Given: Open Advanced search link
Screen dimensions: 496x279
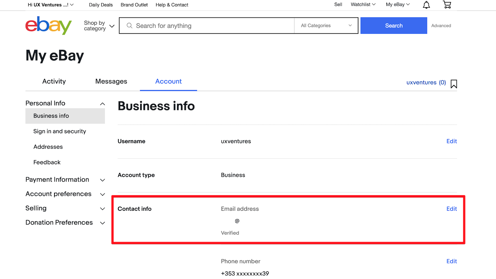Looking at the screenshot, I should [441, 26].
